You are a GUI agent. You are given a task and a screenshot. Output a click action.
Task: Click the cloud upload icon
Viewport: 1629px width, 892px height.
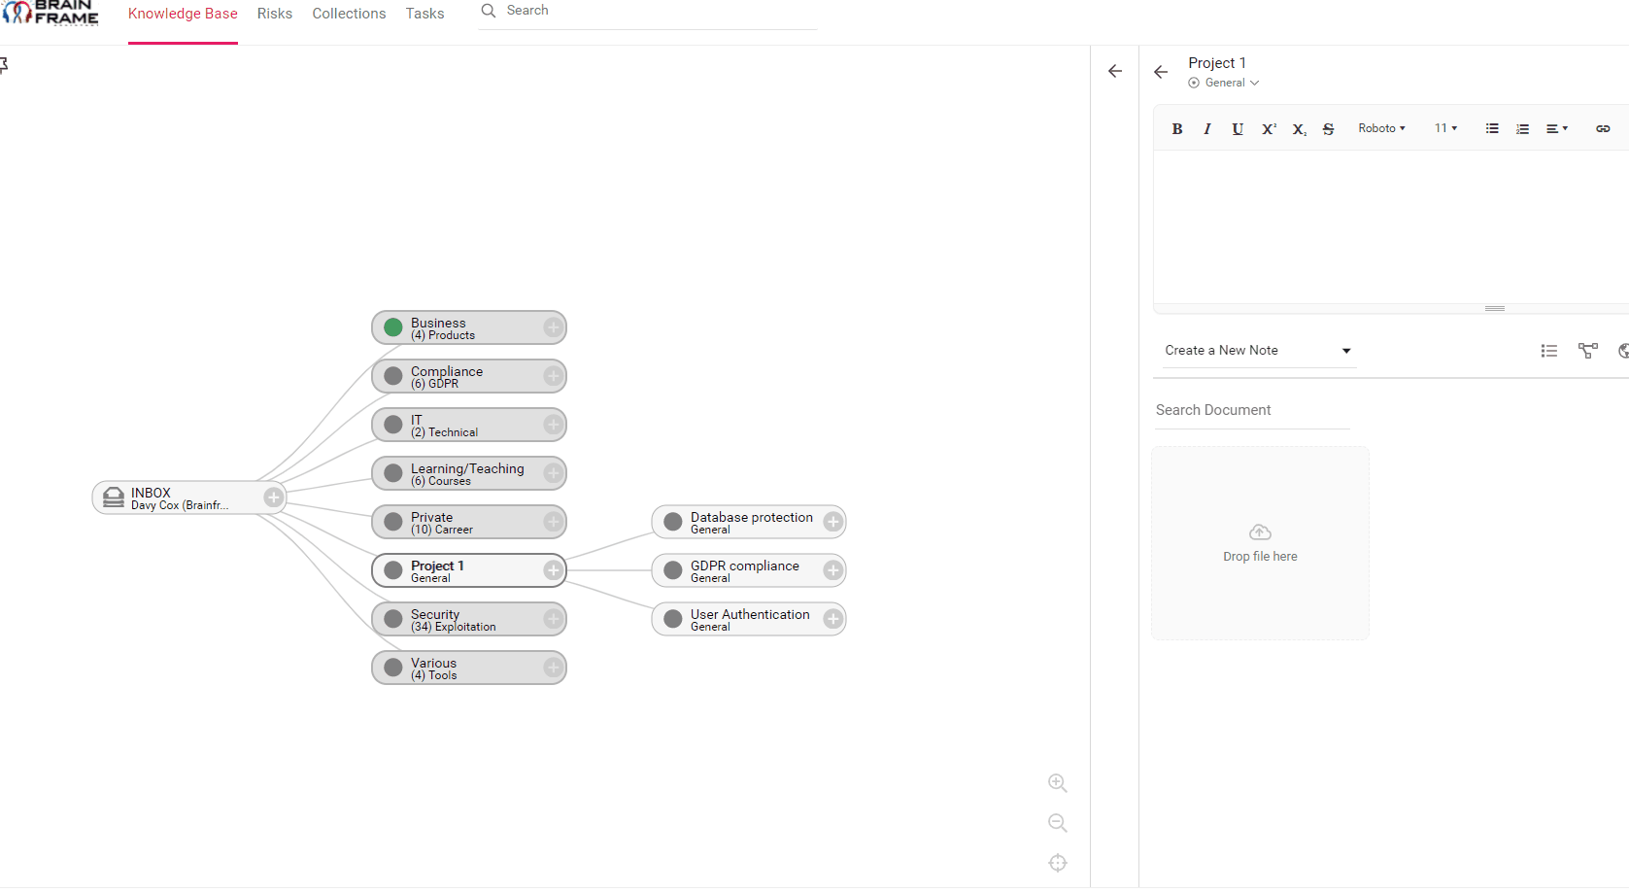pyautogui.click(x=1260, y=532)
